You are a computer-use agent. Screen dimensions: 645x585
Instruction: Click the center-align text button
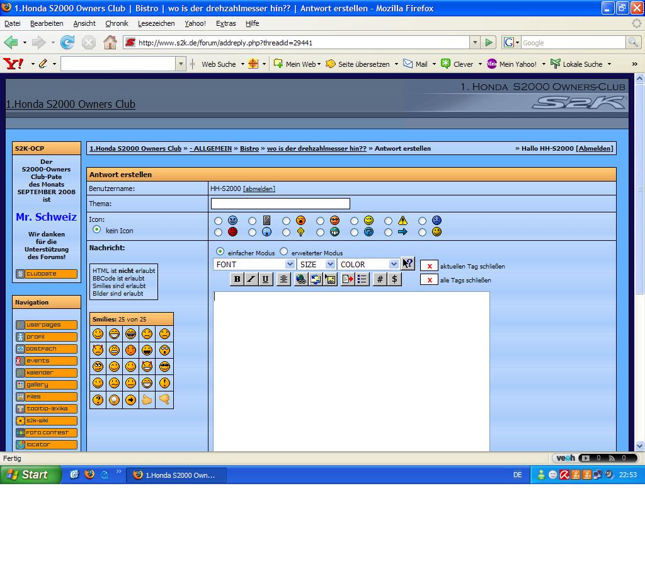[283, 279]
